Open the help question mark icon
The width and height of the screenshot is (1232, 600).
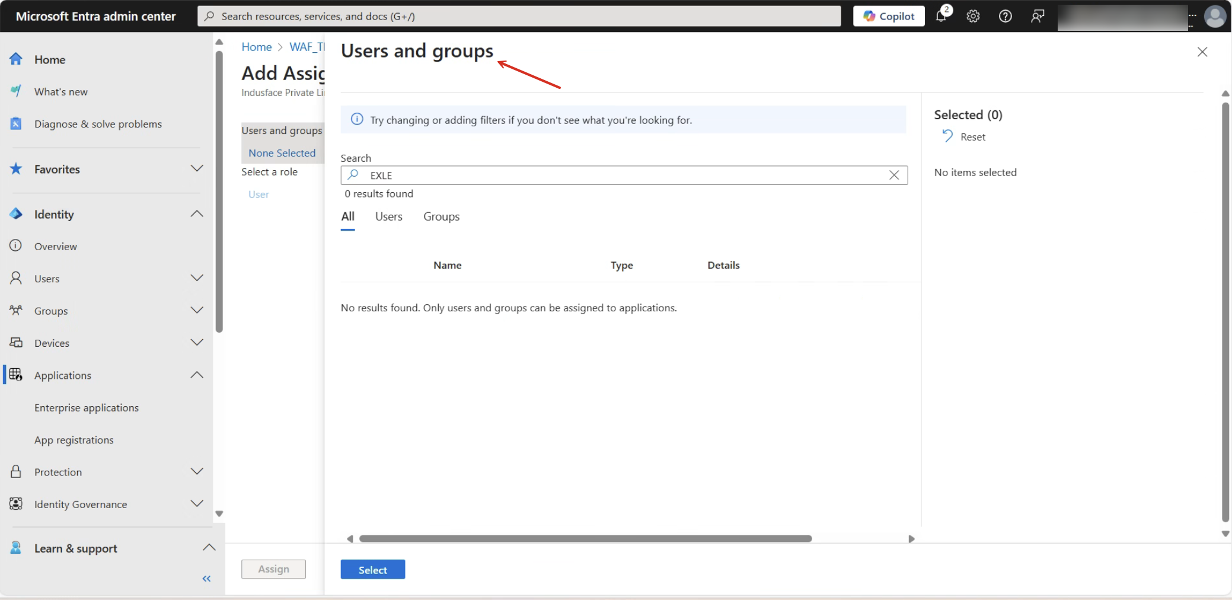1006,16
